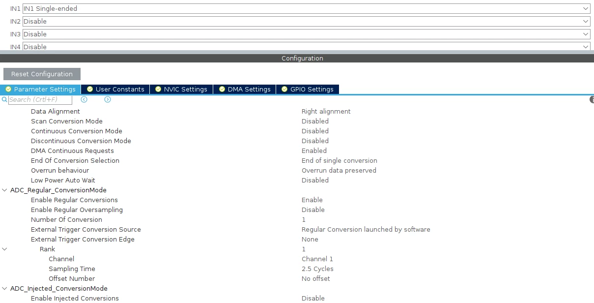
Task: Click the None trigger edge value
Action: pyautogui.click(x=310, y=239)
